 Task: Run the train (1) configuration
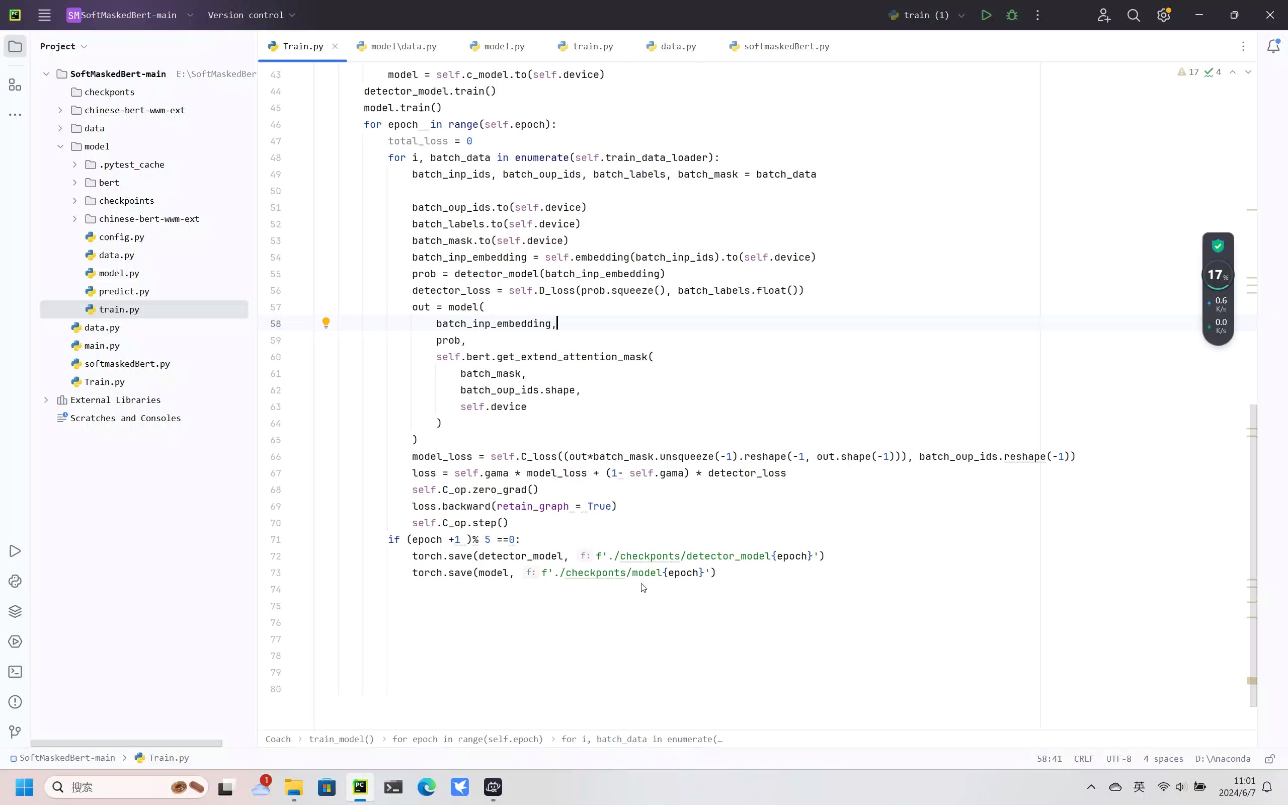pos(986,15)
